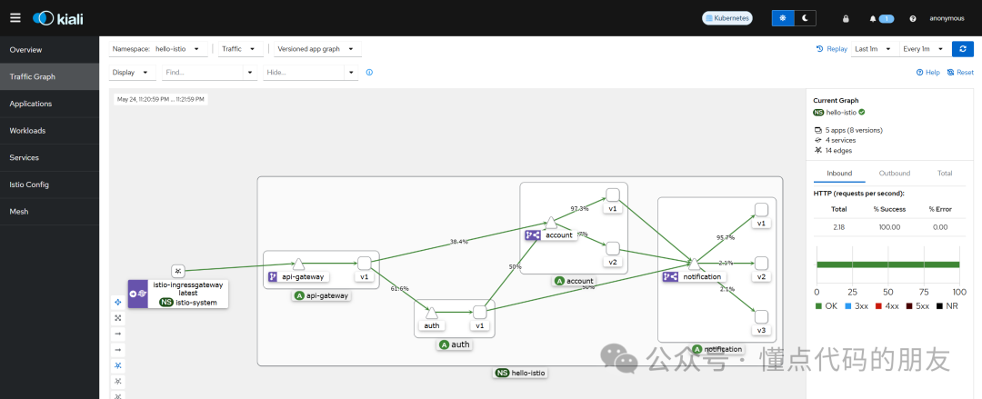Select the account v1 workload node
The height and width of the screenshot is (399, 982).
(x=613, y=195)
